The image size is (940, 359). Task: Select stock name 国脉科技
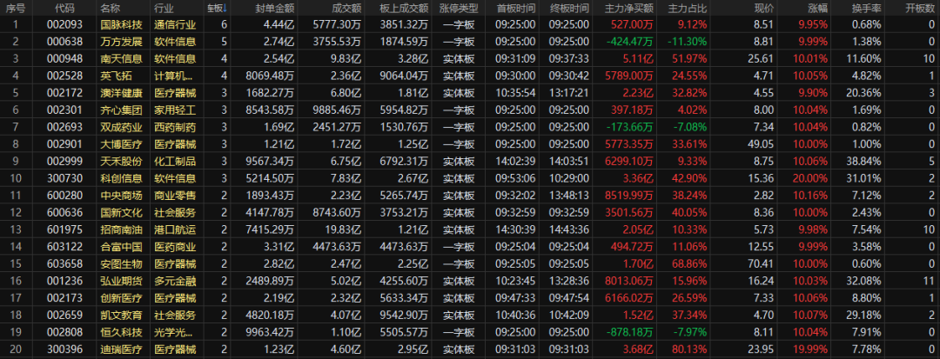pyautogui.click(x=122, y=24)
